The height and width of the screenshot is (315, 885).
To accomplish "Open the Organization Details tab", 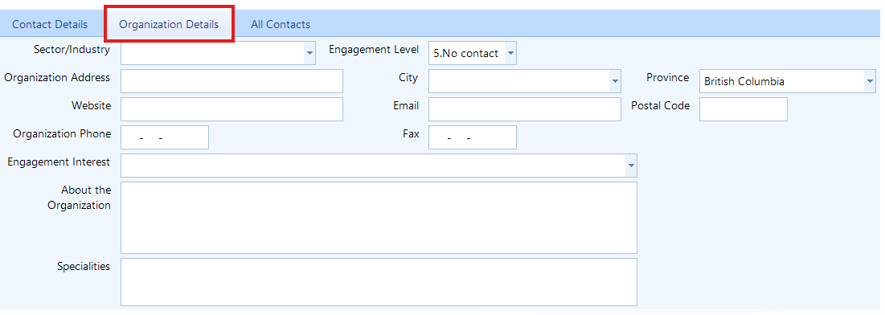I will pyautogui.click(x=169, y=24).
